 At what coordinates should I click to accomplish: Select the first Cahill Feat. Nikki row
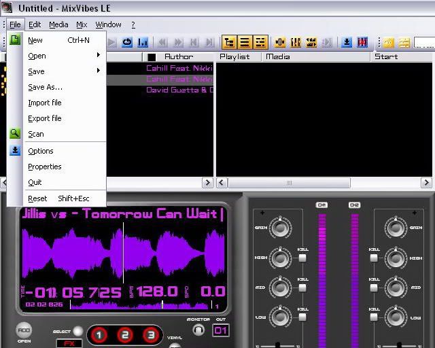[x=160, y=68]
